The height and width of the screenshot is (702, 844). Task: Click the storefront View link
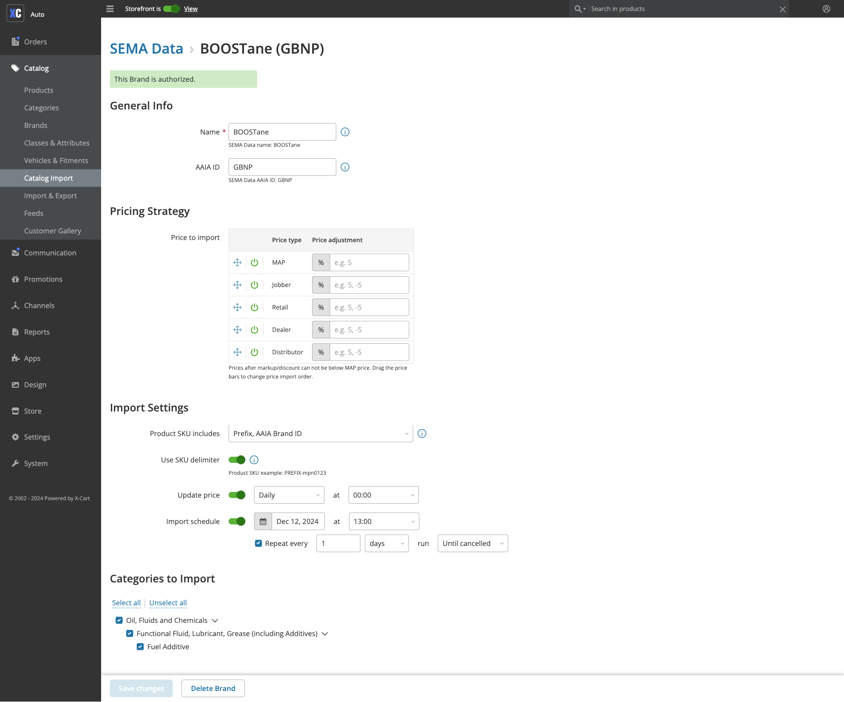pyautogui.click(x=191, y=9)
